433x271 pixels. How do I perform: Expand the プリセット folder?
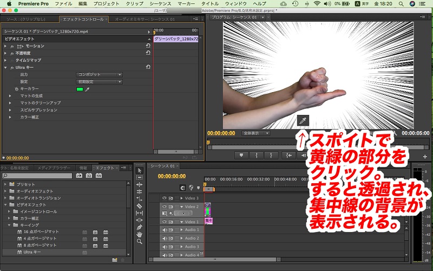(5, 184)
